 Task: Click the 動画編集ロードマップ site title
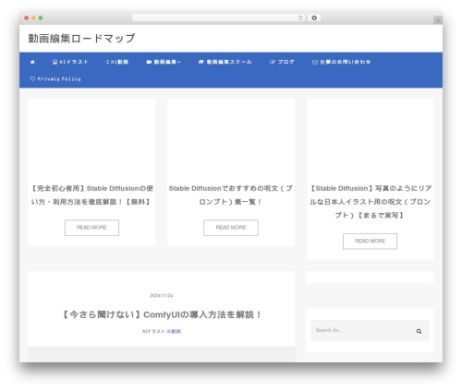pyautogui.click(x=81, y=39)
